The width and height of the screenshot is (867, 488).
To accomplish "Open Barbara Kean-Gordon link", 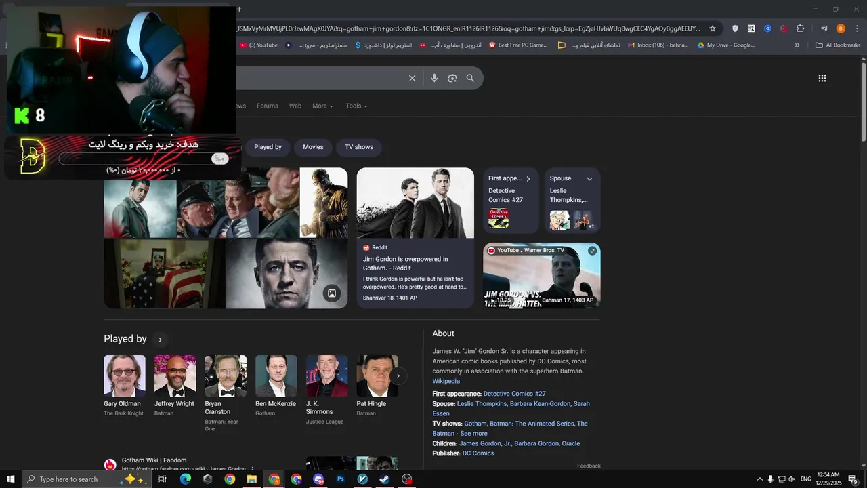I will coord(540,403).
